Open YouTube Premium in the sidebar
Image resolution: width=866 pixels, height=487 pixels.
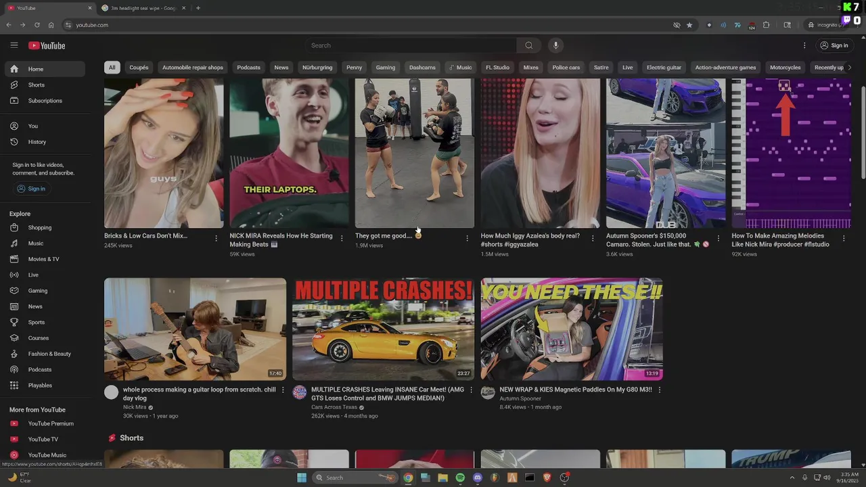coord(45,423)
